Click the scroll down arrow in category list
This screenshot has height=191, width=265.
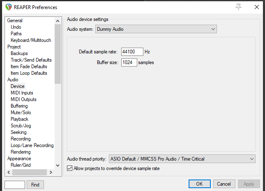(x=58, y=166)
